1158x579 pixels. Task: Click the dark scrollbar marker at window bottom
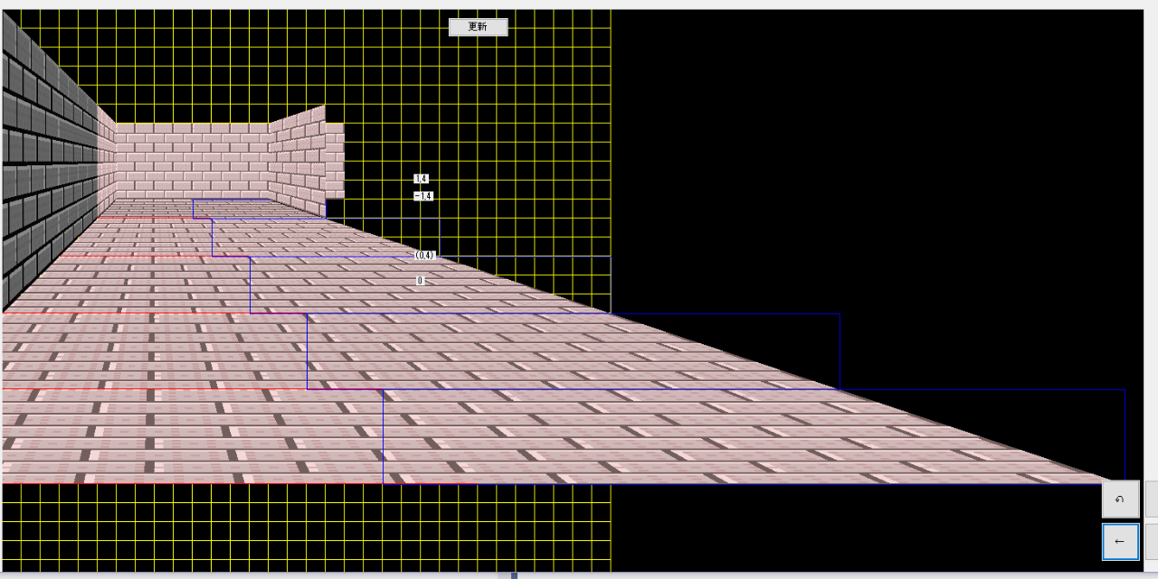pos(514,575)
